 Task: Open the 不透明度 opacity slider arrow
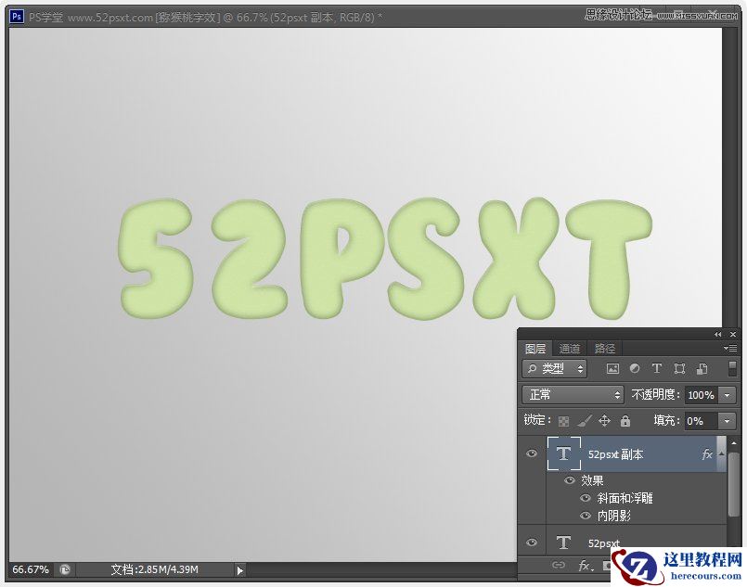click(x=727, y=395)
